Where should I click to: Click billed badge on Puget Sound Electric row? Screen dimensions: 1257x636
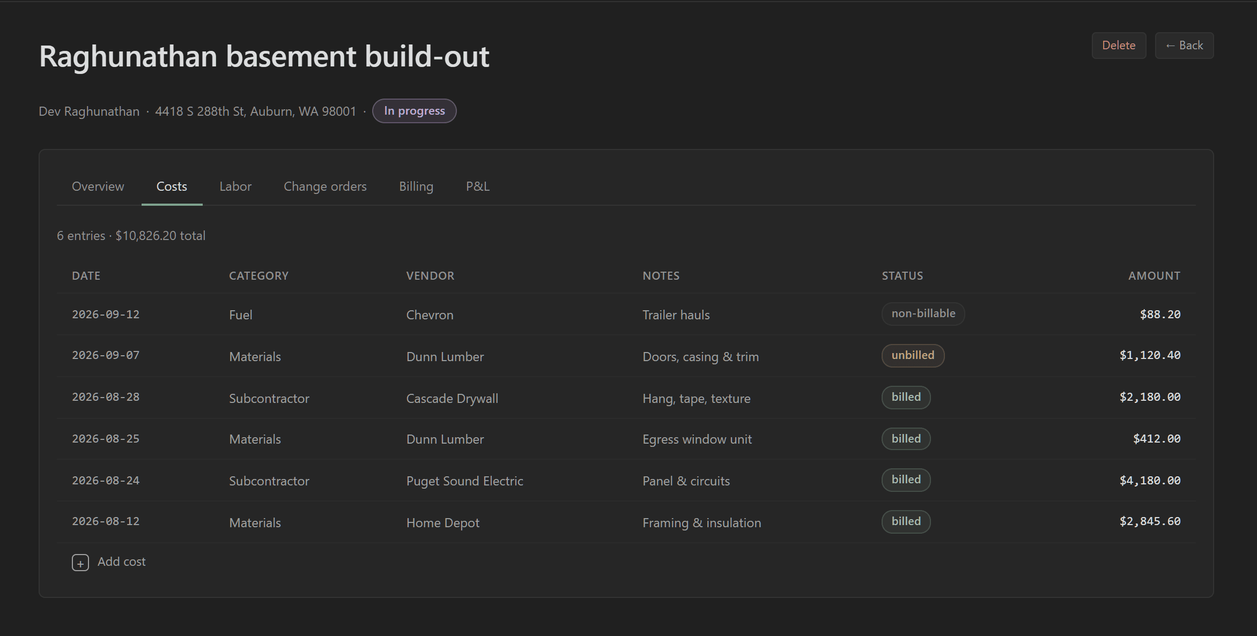point(906,480)
